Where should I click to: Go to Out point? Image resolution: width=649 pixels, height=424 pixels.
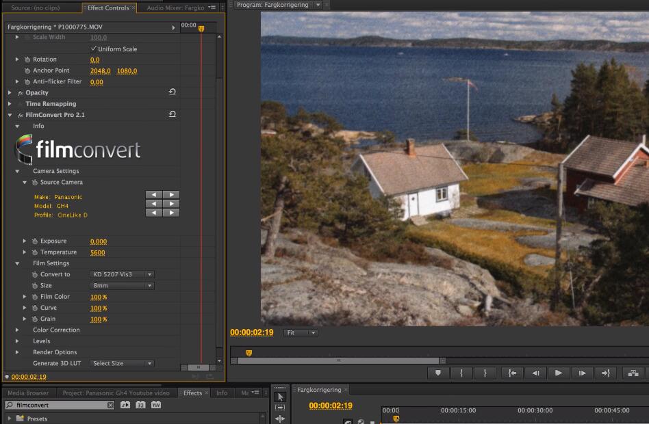point(606,373)
